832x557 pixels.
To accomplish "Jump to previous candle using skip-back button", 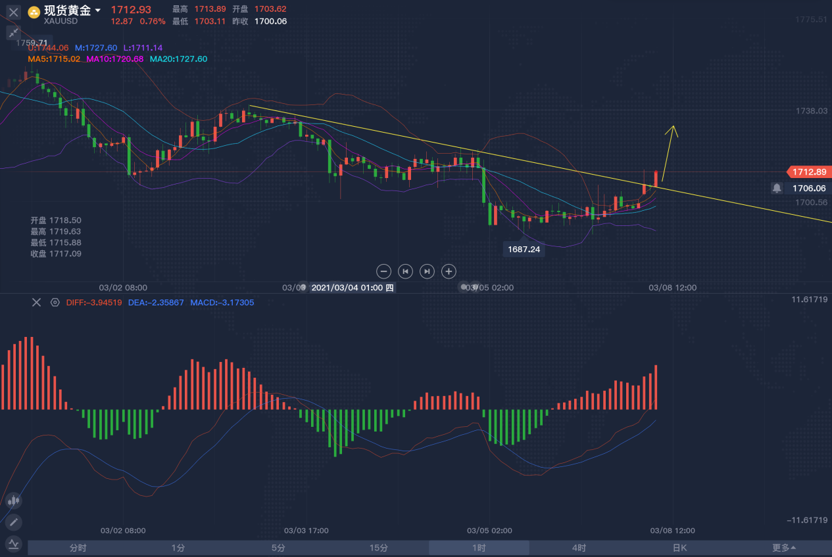I will point(406,271).
